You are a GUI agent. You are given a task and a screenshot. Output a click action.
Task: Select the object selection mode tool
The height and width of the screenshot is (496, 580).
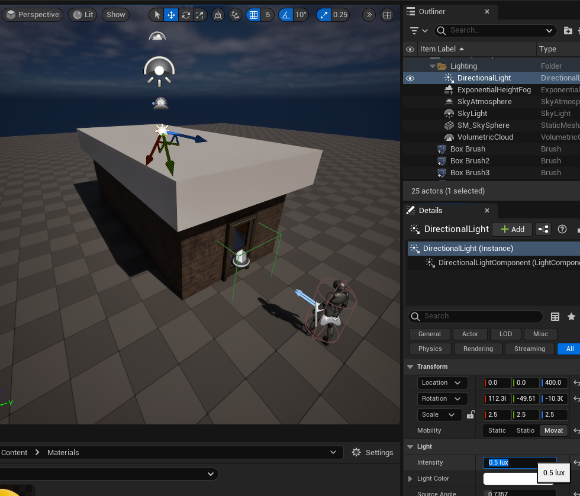click(157, 15)
